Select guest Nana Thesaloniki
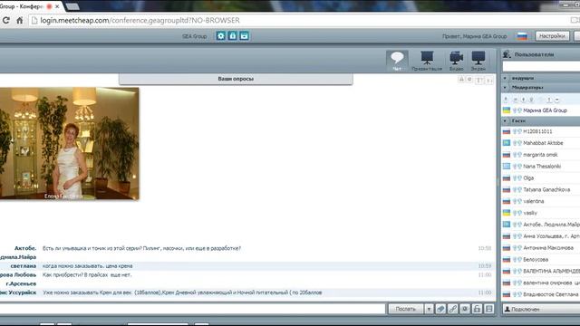Viewport: 580px width, 326px height. click(542, 167)
